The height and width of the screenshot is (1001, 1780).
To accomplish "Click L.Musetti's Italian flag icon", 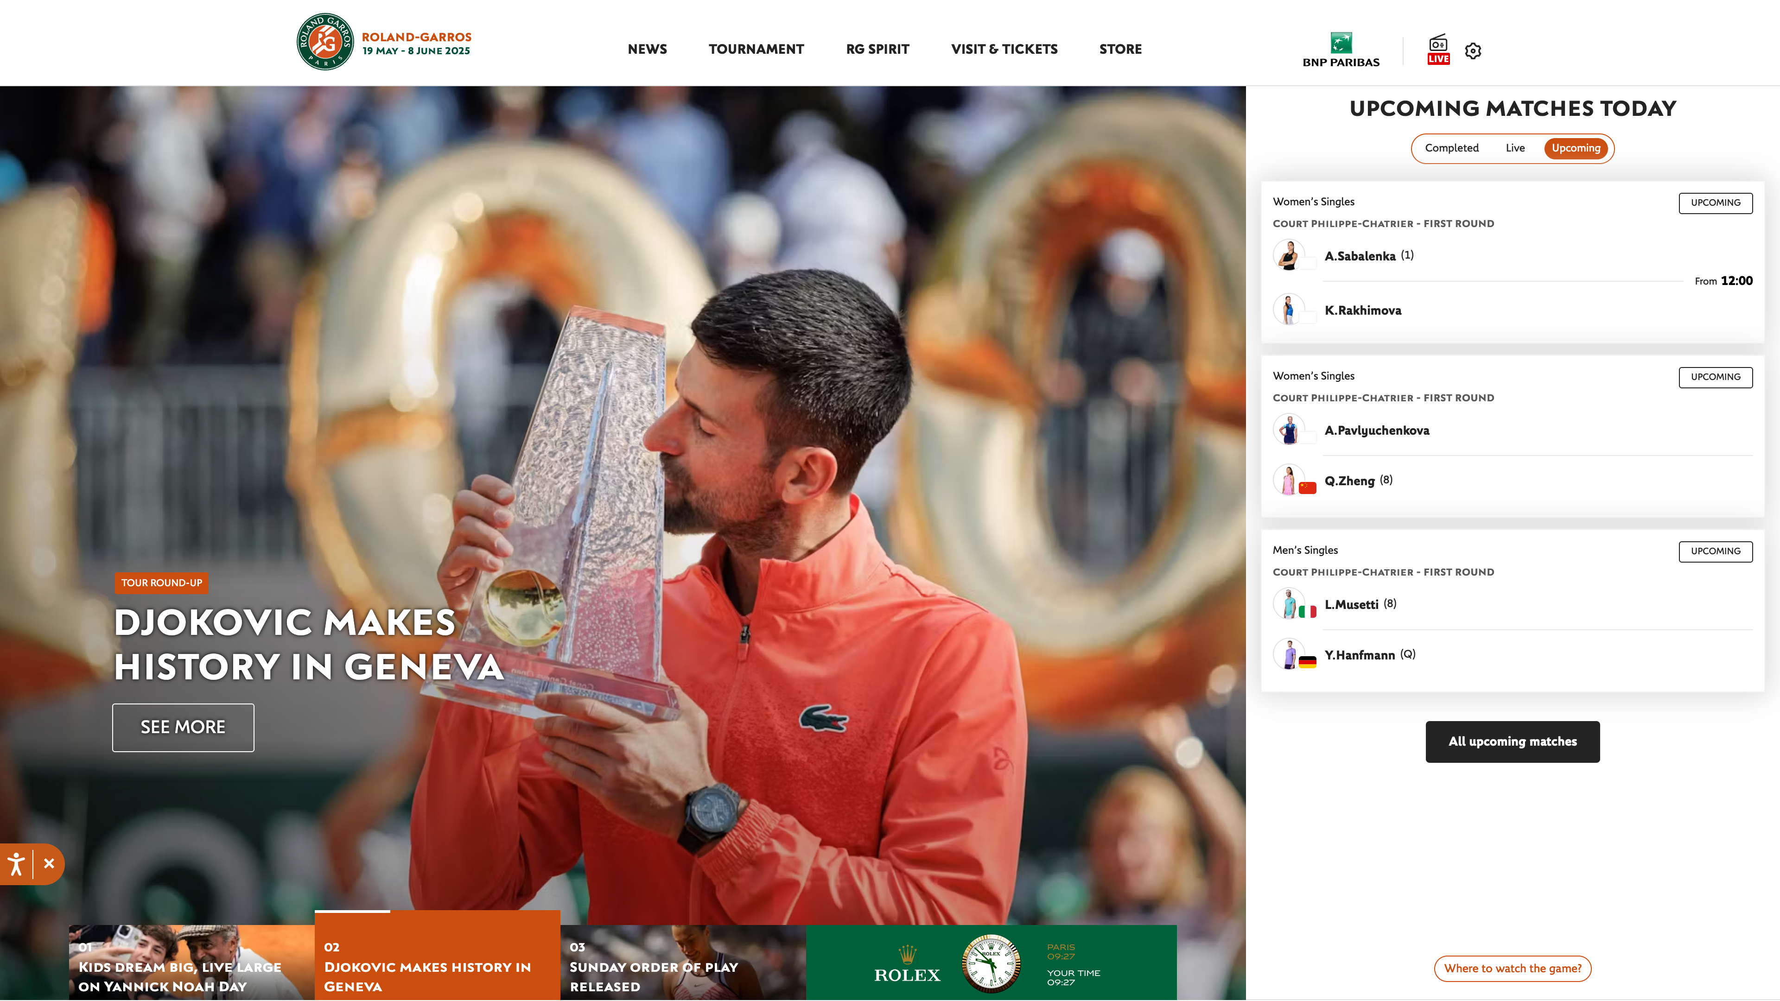I will click(x=1308, y=611).
